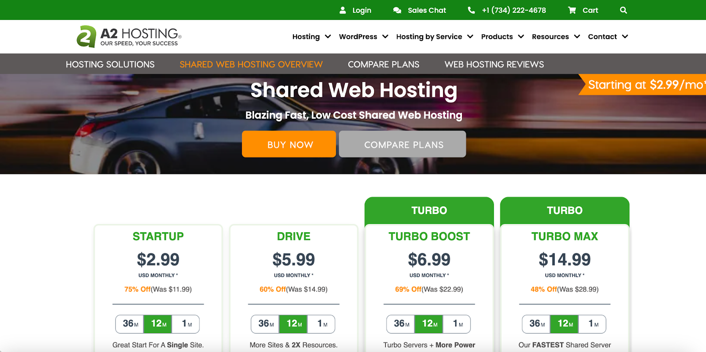Viewport: 706px width, 352px height.
Task: Click Our FASTEST Shared Server text
Action: click(x=564, y=345)
